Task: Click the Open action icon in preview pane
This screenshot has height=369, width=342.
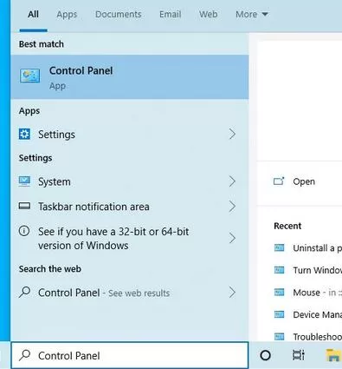Action: pyautogui.click(x=279, y=181)
